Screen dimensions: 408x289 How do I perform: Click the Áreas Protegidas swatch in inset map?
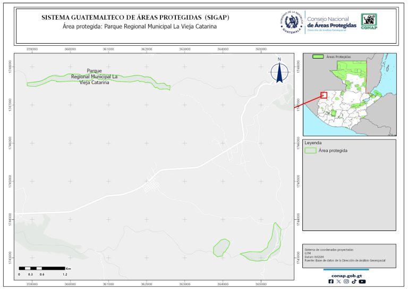point(318,56)
